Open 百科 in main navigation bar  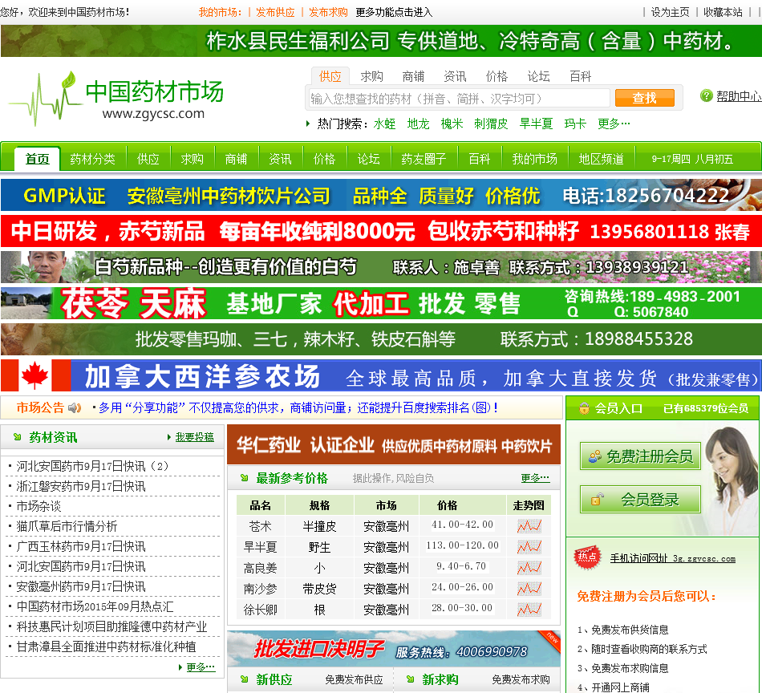479,159
